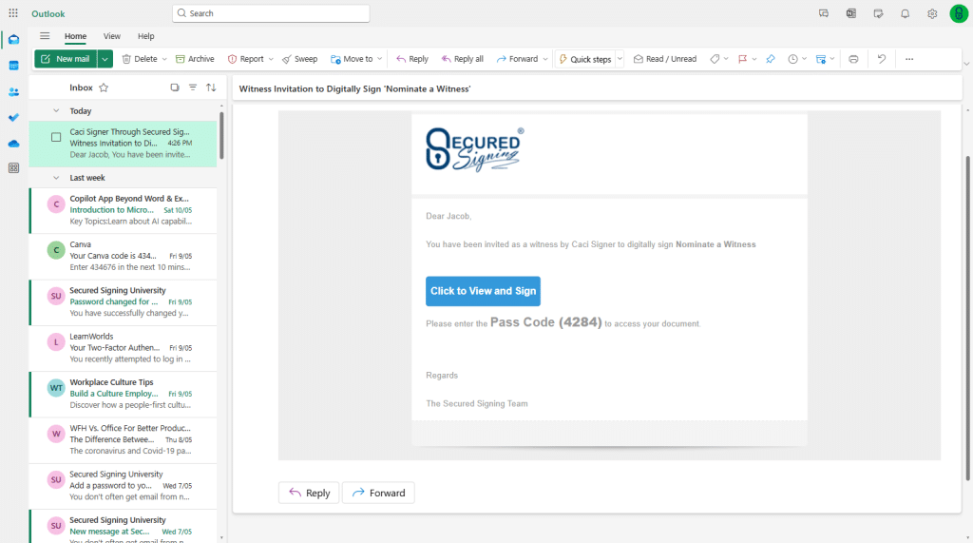Screen dimensions: 973x543
Task: Click the 'Click to View and Sign' button
Action: click(x=483, y=291)
